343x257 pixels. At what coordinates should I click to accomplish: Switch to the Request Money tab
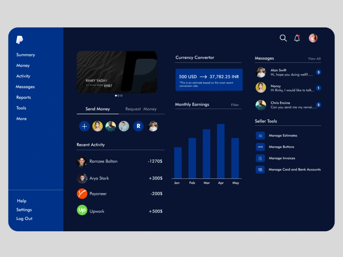(141, 109)
